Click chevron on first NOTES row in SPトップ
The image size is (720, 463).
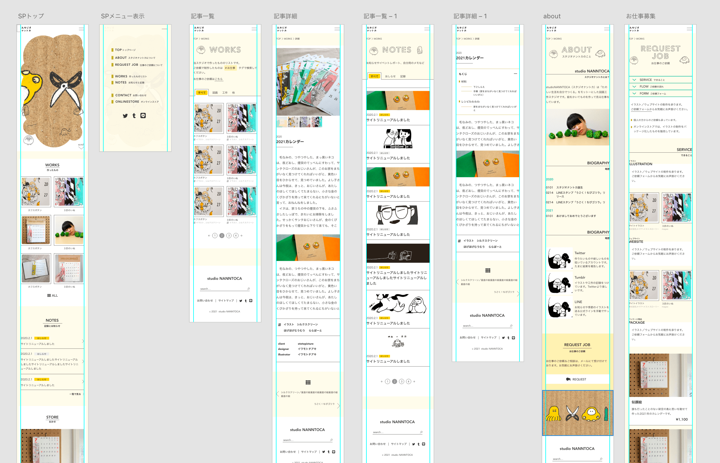(x=83, y=341)
